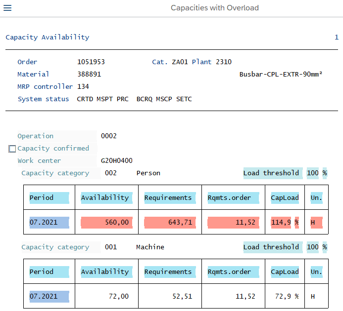
Task: Click the overloaded availability cell 560,00
Action: click(x=106, y=223)
